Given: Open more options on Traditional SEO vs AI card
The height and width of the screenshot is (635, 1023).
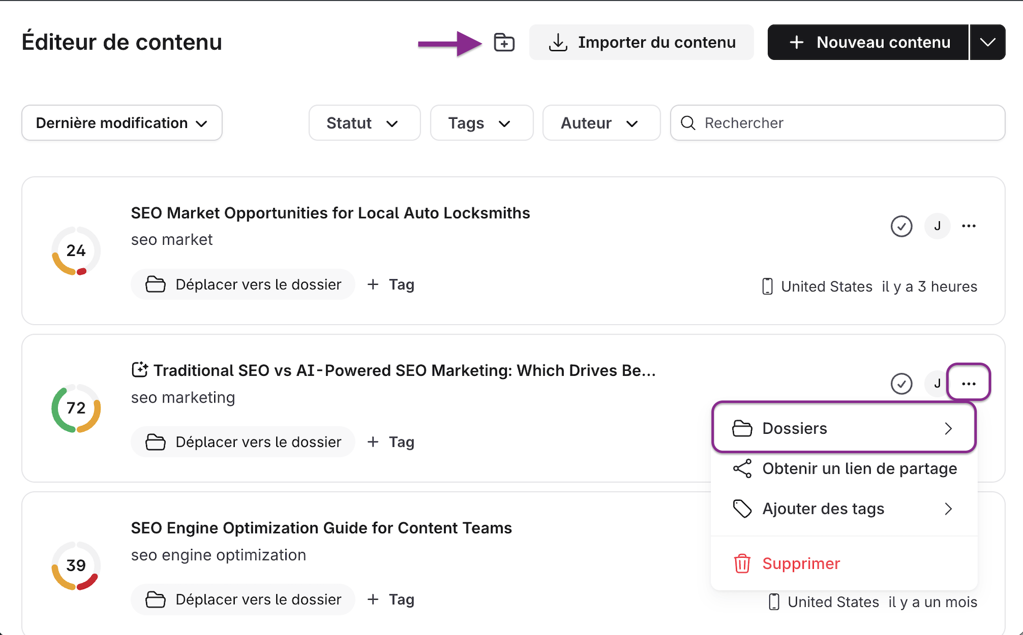Looking at the screenshot, I should tap(969, 384).
